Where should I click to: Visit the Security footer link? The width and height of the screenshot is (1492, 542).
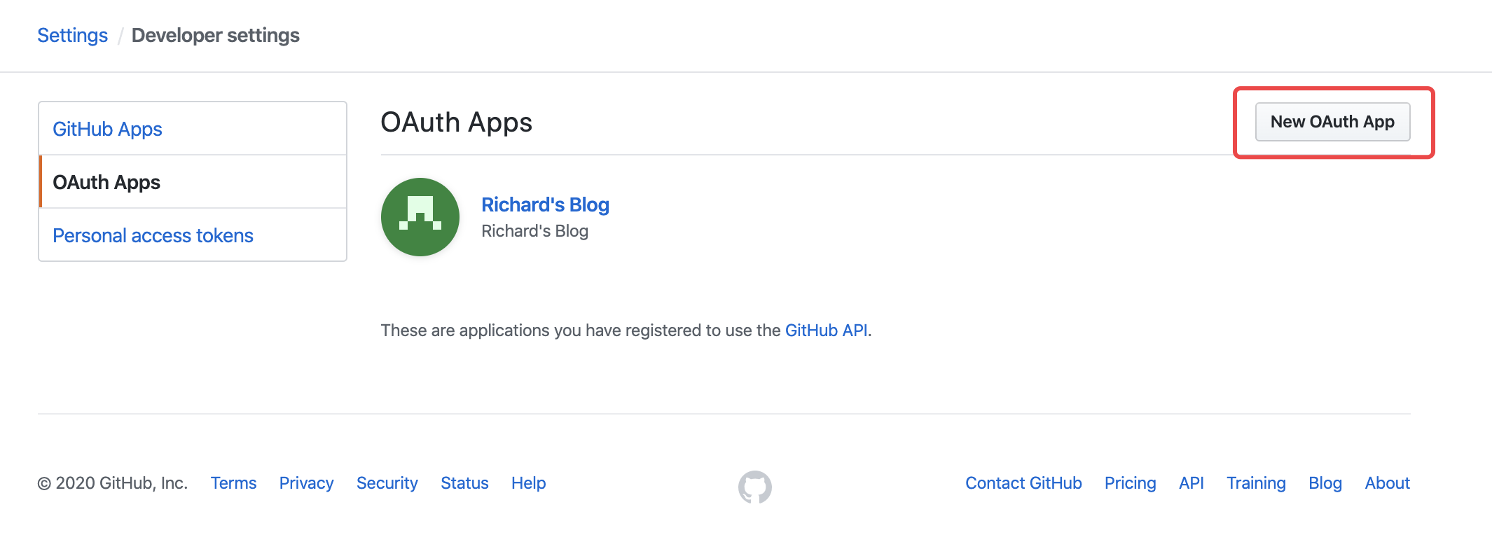pyautogui.click(x=387, y=483)
